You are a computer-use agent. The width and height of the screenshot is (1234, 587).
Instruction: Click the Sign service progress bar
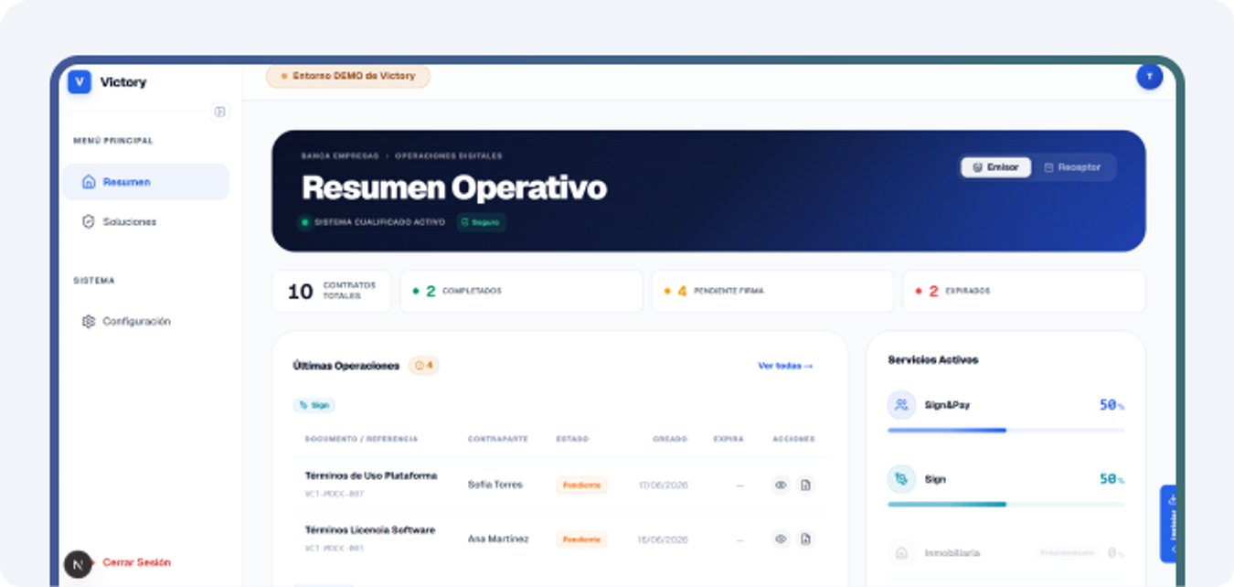1005,504
